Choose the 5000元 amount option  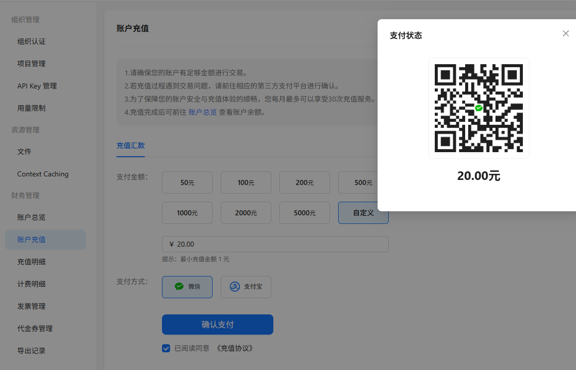(x=305, y=213)
